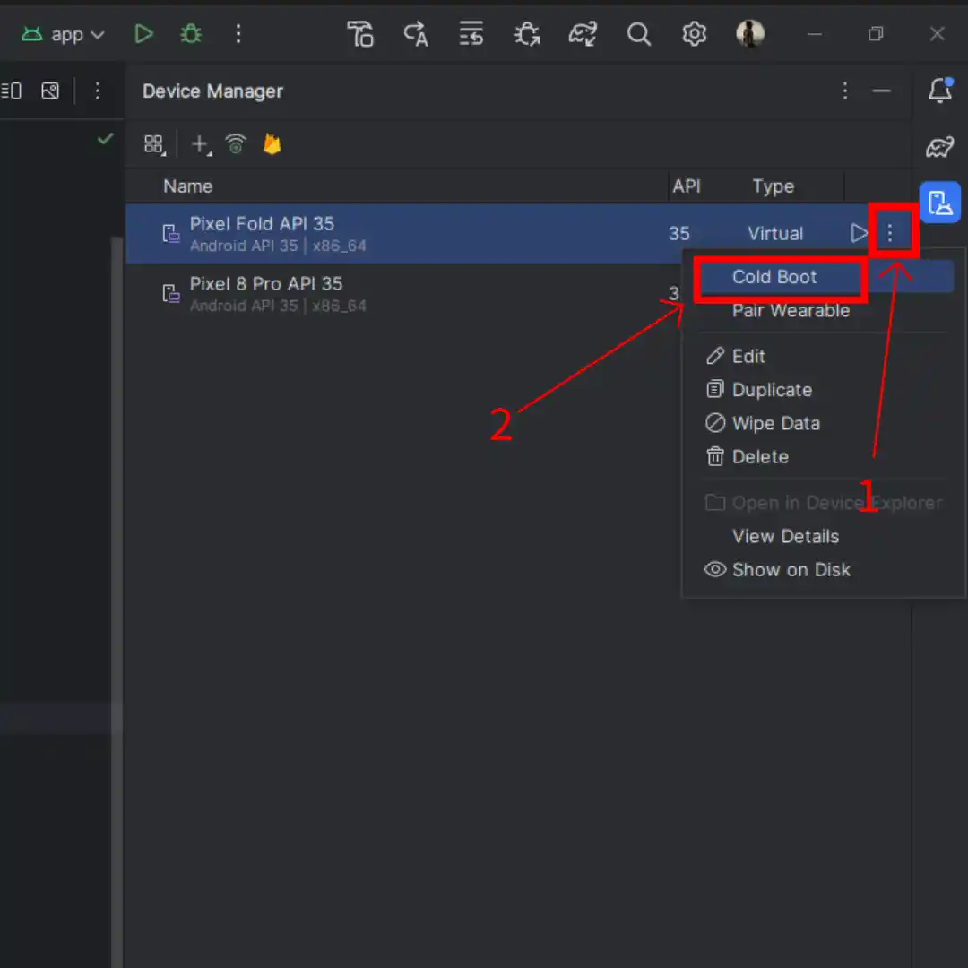Sync project with Gradle files
This screenshot has width=968, height=968.
[x=583, y=34]
